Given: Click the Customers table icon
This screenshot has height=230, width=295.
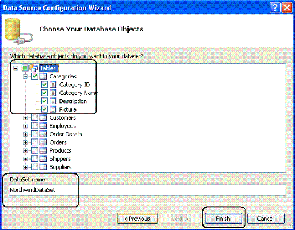Looking at the screenshot, I should click(x=43, y=118).
